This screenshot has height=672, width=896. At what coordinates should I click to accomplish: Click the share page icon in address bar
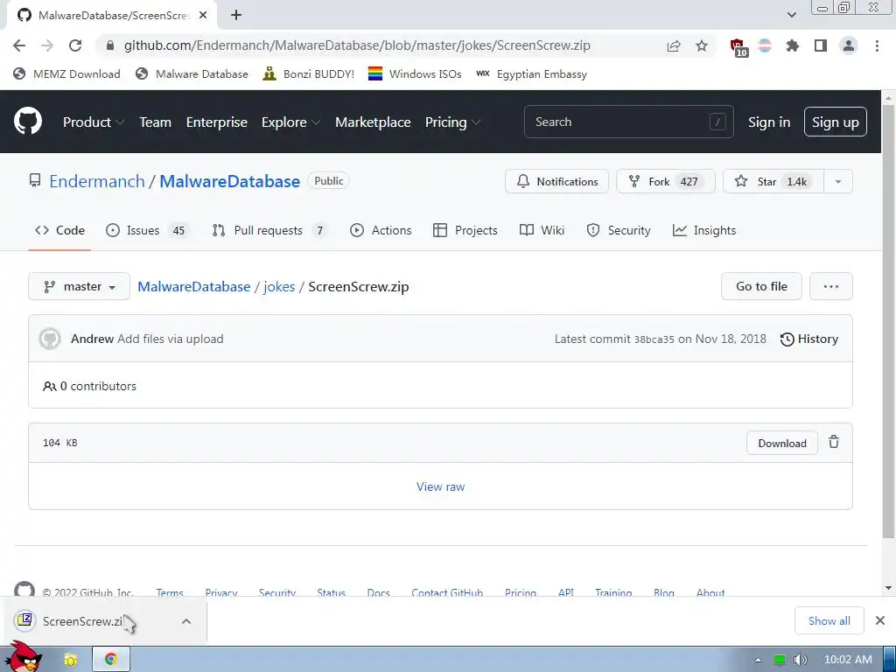point(674,45)
